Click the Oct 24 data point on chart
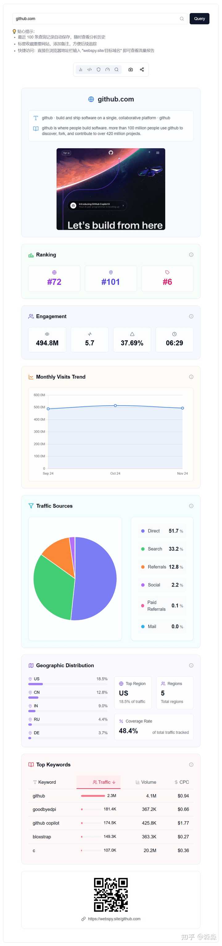 coord(115,406)
